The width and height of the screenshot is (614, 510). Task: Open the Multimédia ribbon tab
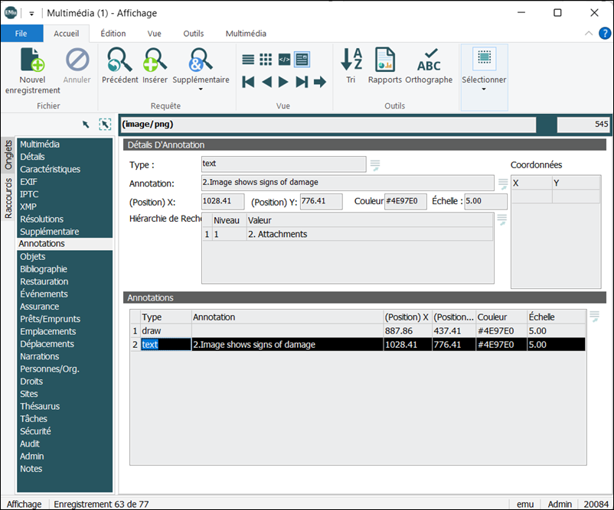tap(246, 34)
